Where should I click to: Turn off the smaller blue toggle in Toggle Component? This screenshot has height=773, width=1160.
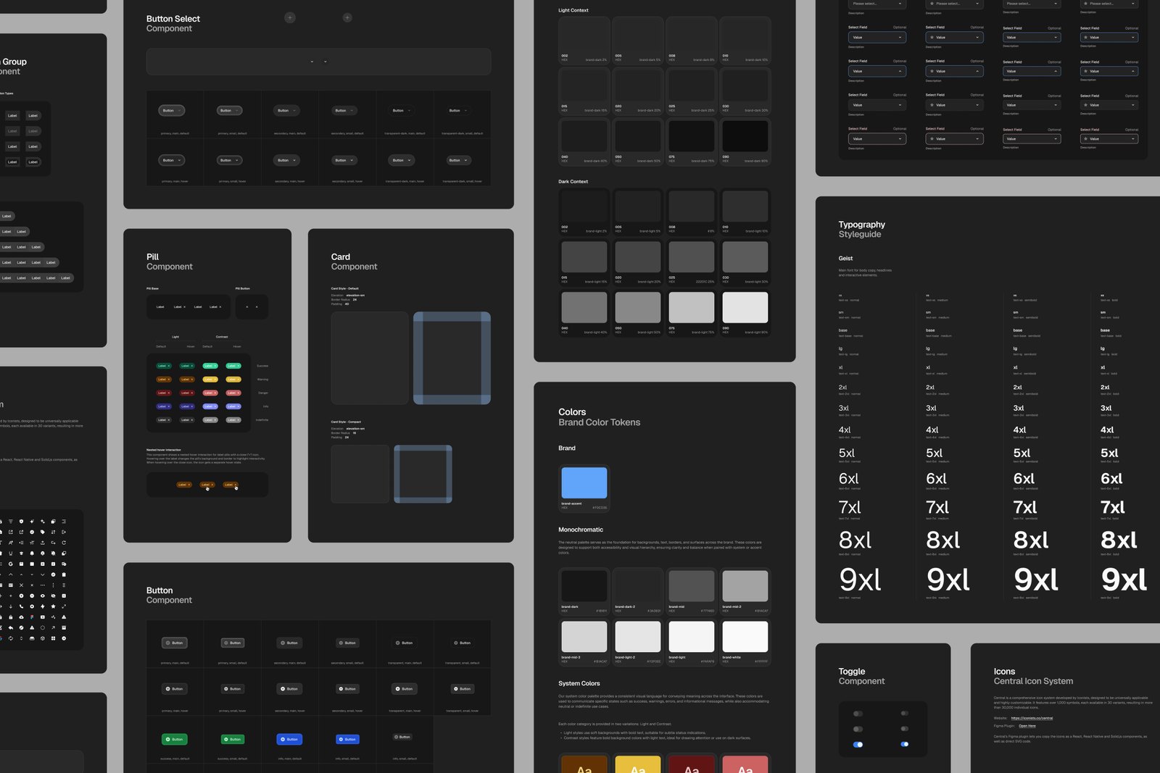(x=905, y=744)
